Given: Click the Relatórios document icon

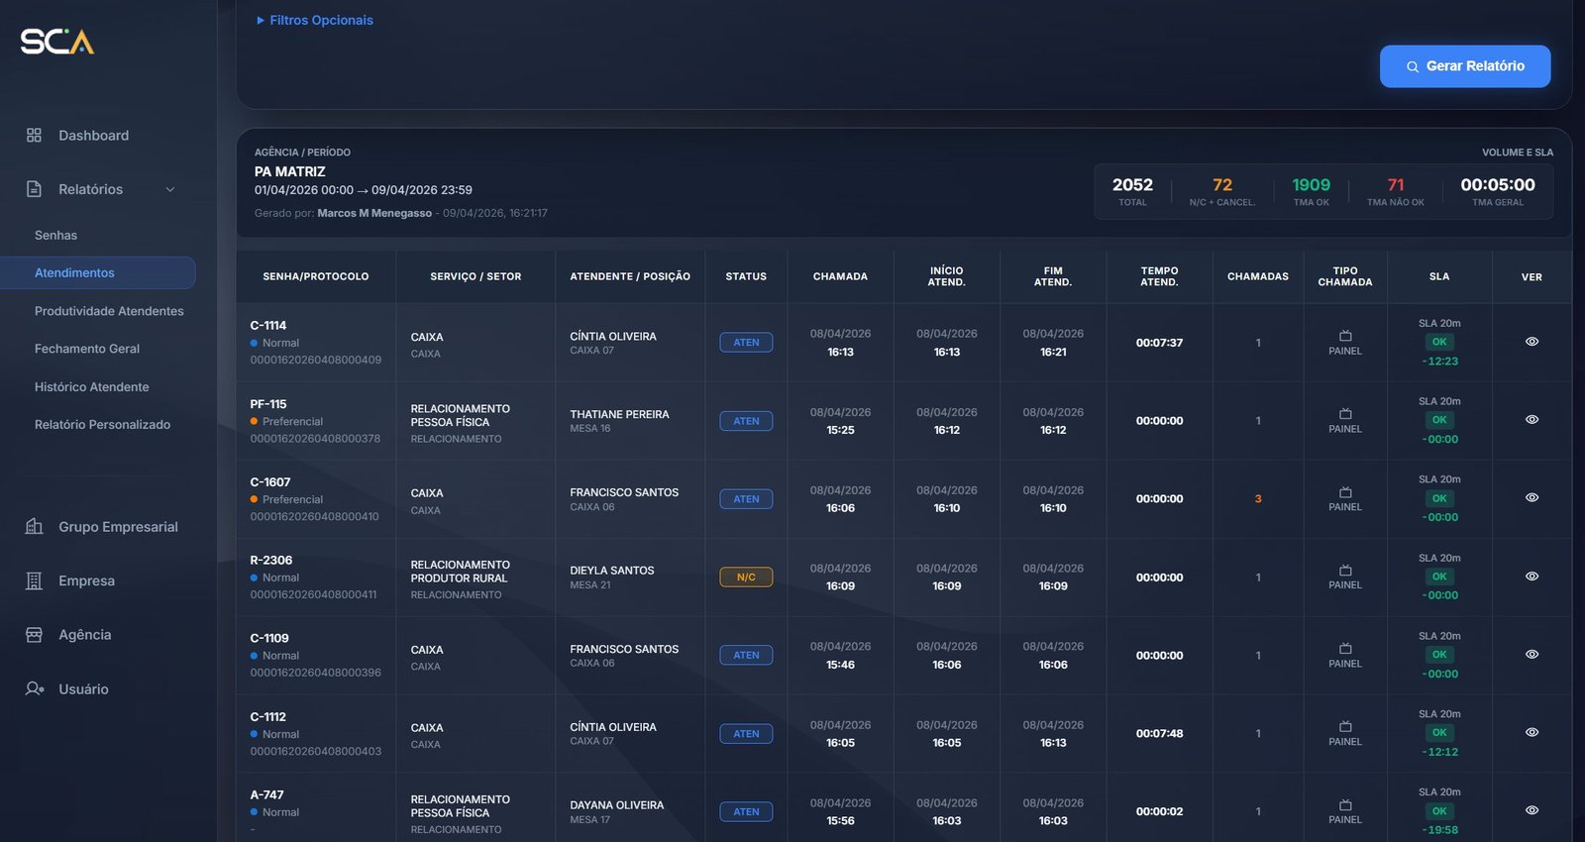Looking at the screenshot, I should [x=34, y=189].
